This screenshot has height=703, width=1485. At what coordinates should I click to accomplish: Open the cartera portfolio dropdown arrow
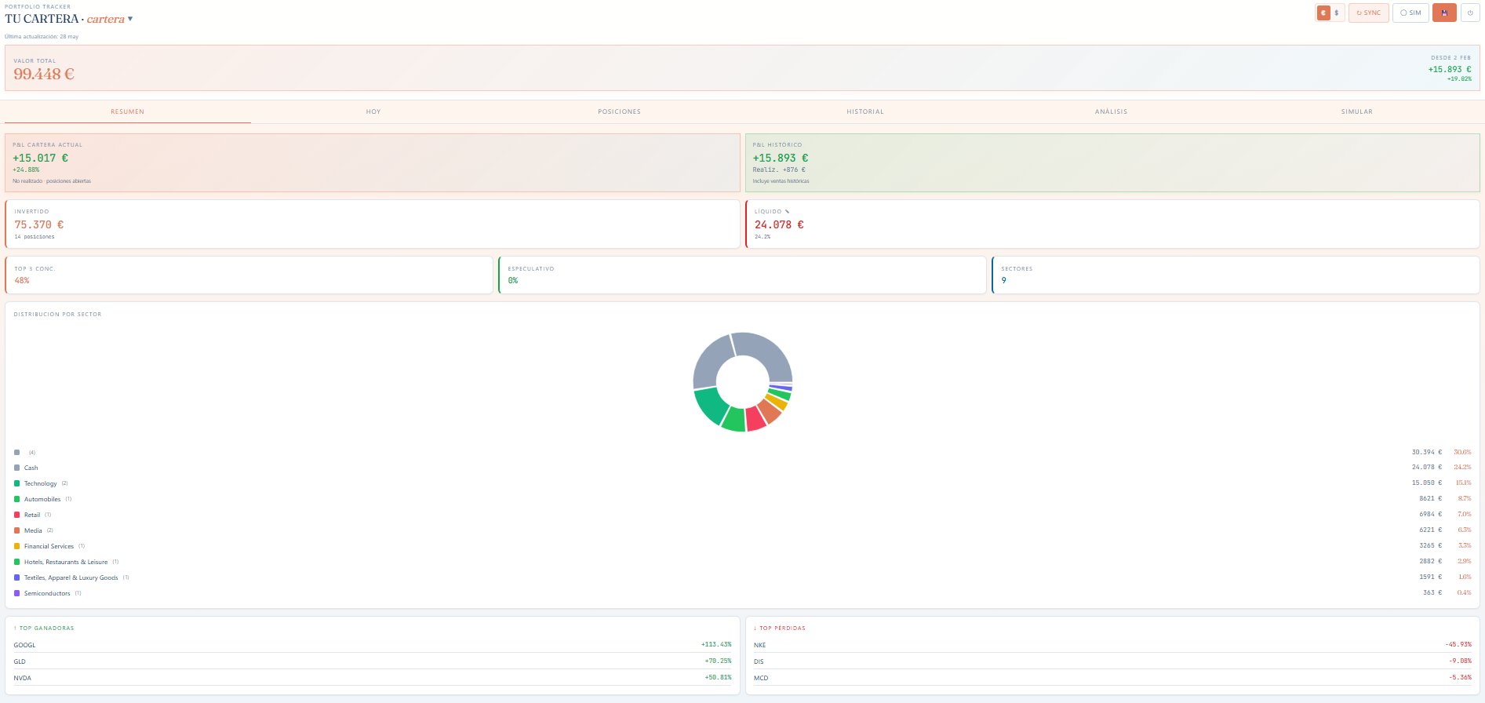[130, 19]
